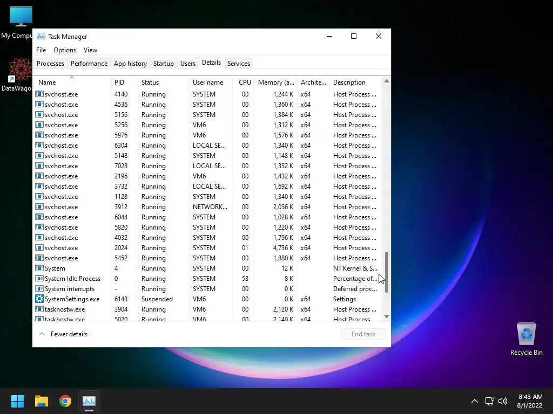Click the SystemSettings.exe gear icon
This screenshot has height=414, width=553.
pos(39,299)
